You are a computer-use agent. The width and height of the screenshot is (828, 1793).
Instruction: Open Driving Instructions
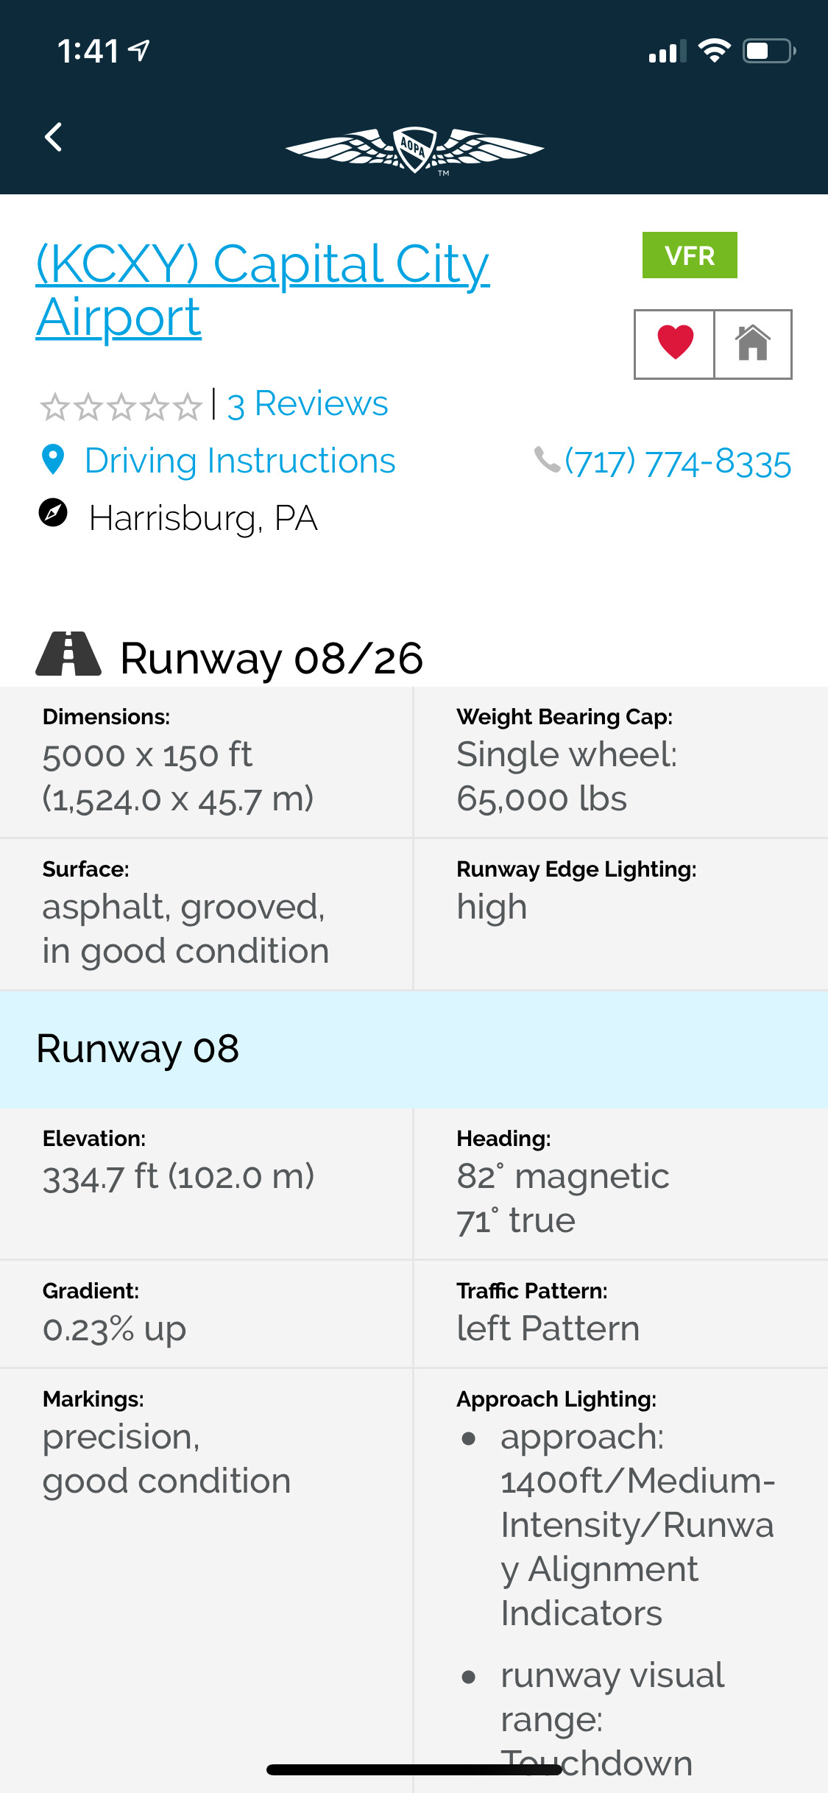(x=240, y=461)
